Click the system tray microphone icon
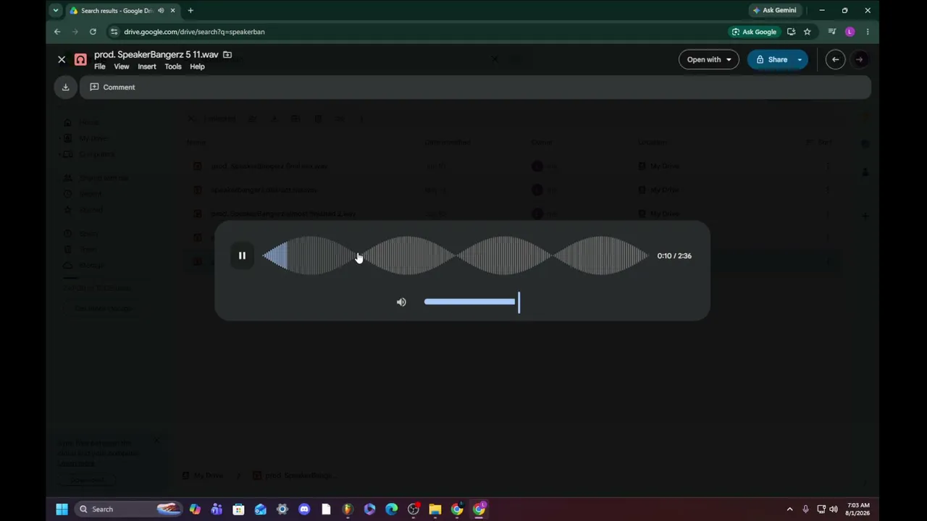Viewport: 927px width, 521px height. click(805, 509)
